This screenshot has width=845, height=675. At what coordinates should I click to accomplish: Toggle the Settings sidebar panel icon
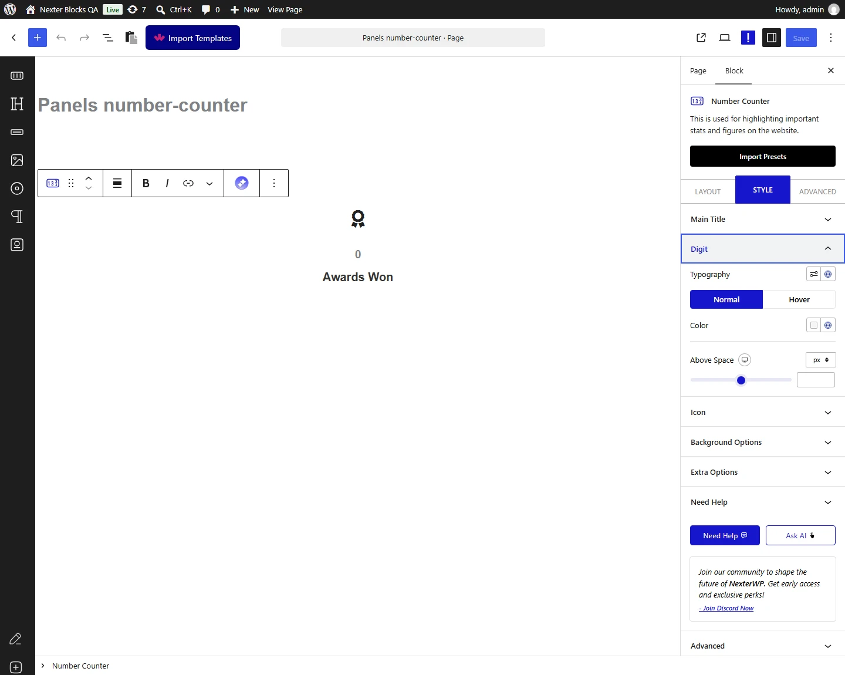(772, 38)
